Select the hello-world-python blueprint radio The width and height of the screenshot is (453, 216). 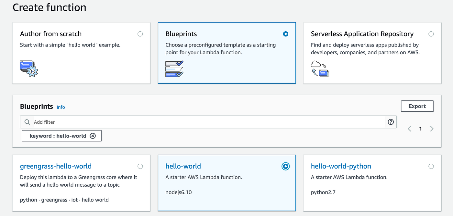tap(431, 166)
